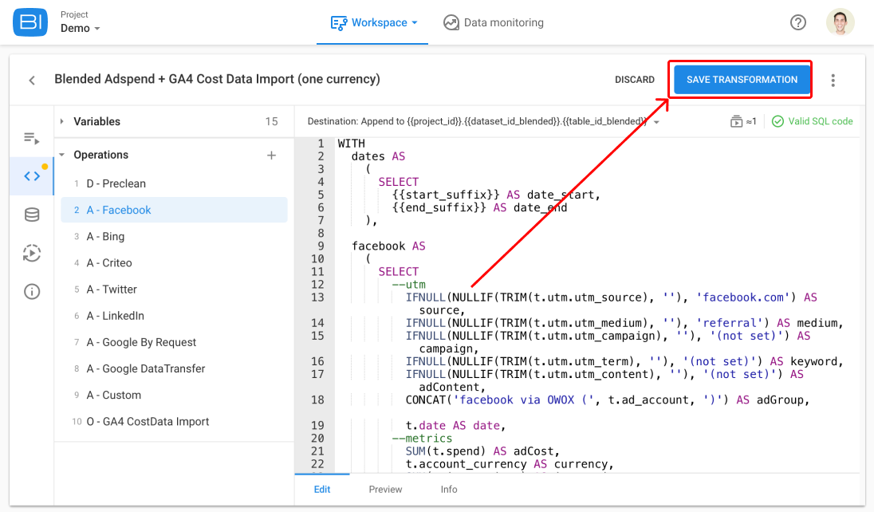Click the Valid SQL code indicator
Image resolution: width=874 pixels, height=512 pixels.
[812, 121]
